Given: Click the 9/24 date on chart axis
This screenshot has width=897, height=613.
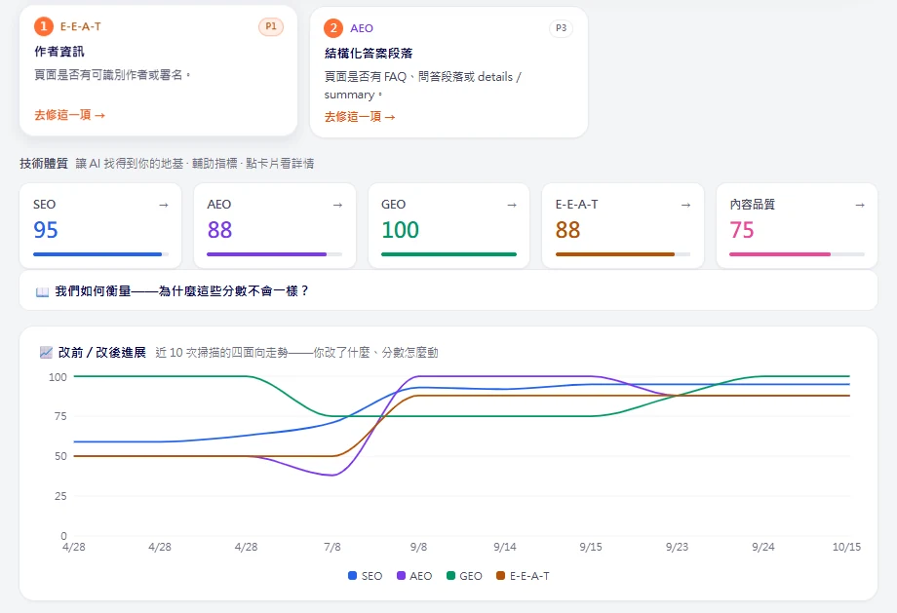Looking at the screenshot, I should 763,547.
